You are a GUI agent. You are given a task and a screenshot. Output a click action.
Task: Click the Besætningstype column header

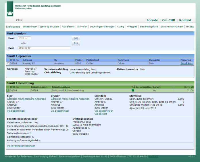pos(61,87)
